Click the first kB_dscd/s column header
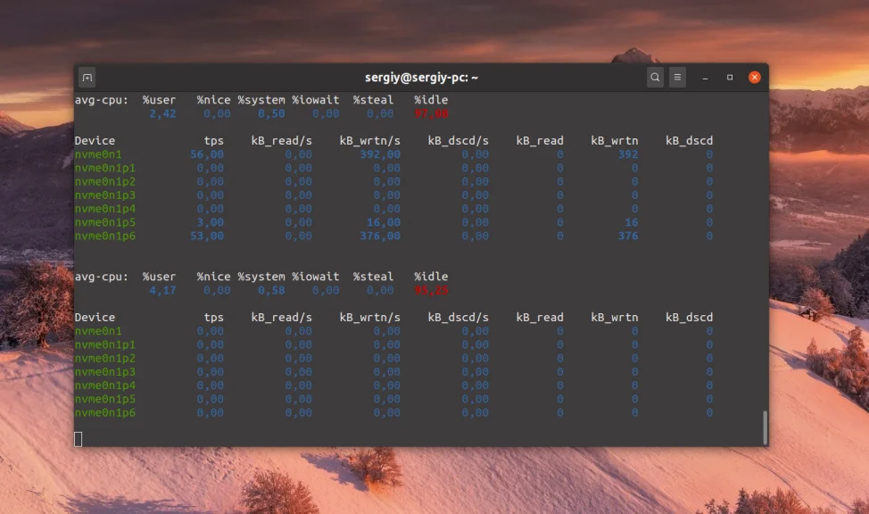 tap(459, 141)
